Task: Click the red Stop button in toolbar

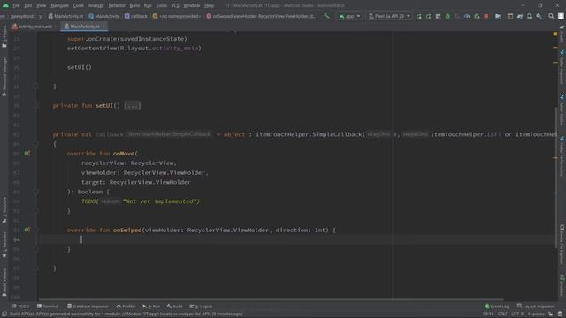Action: click(x=486, y=16)
